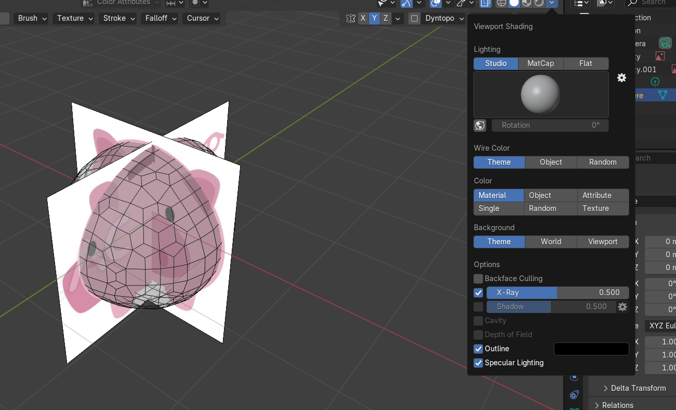Open the Falloff dropdown

tap(160, 18)
